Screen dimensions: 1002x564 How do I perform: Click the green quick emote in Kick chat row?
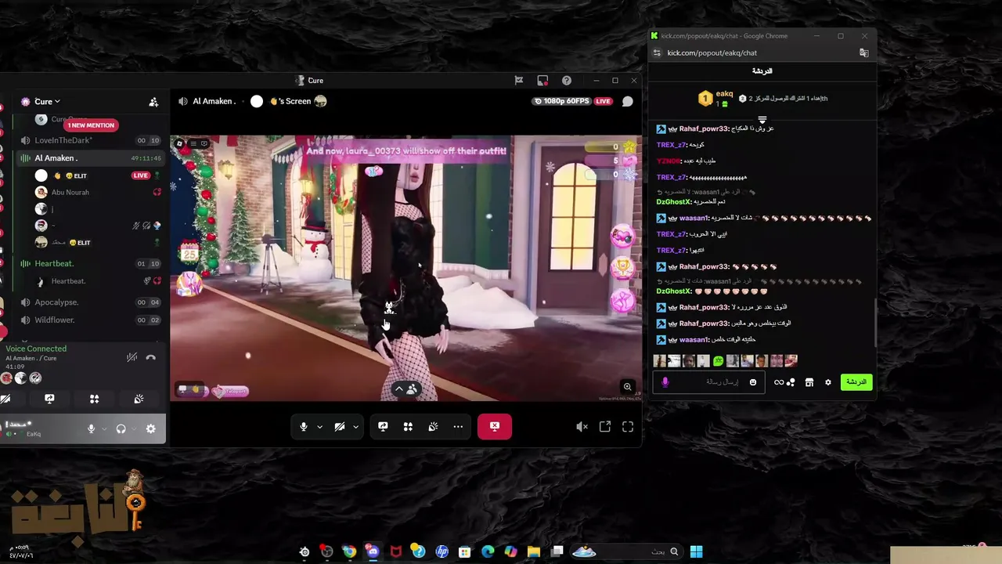[718, 360]
